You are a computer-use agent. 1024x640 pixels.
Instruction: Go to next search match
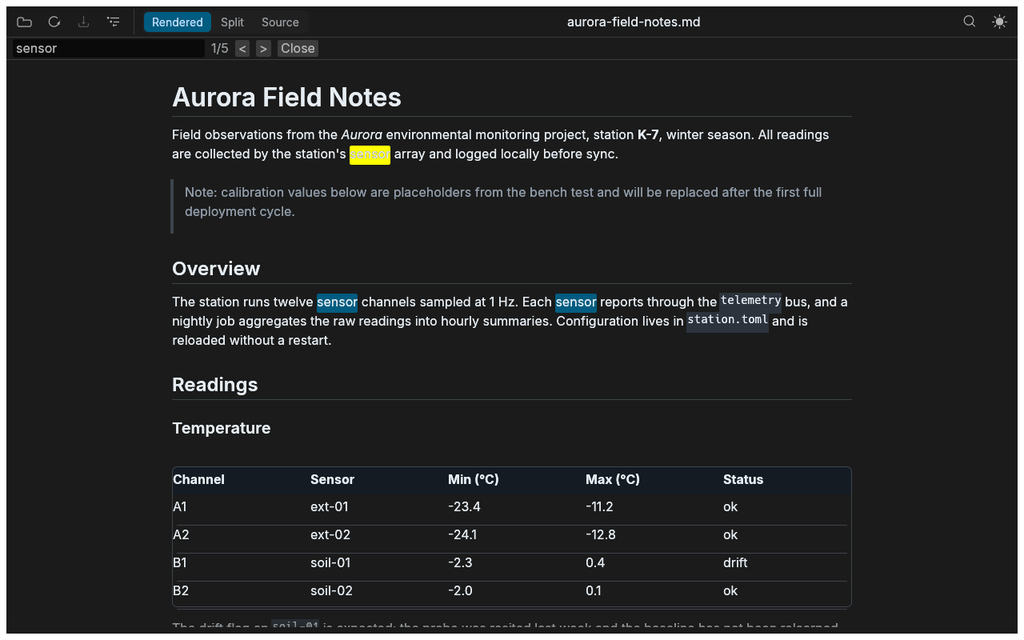coord(263,49)
